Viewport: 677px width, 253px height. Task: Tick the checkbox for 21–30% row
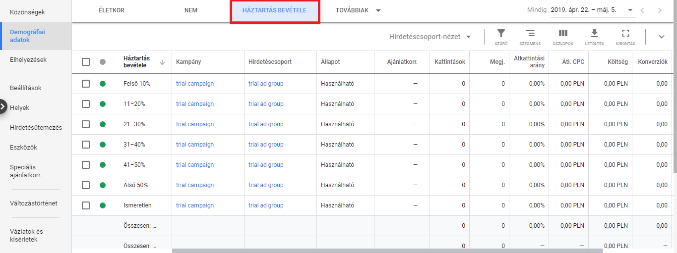pos(86,124)
